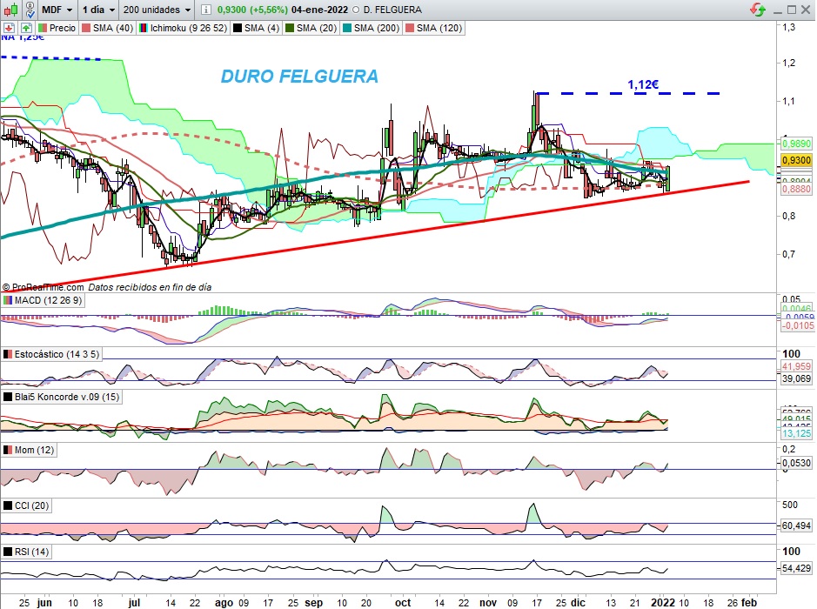Open the '200 unidades' history dropdown
Viewport: 817px width, 609px height.
[157, 10]
